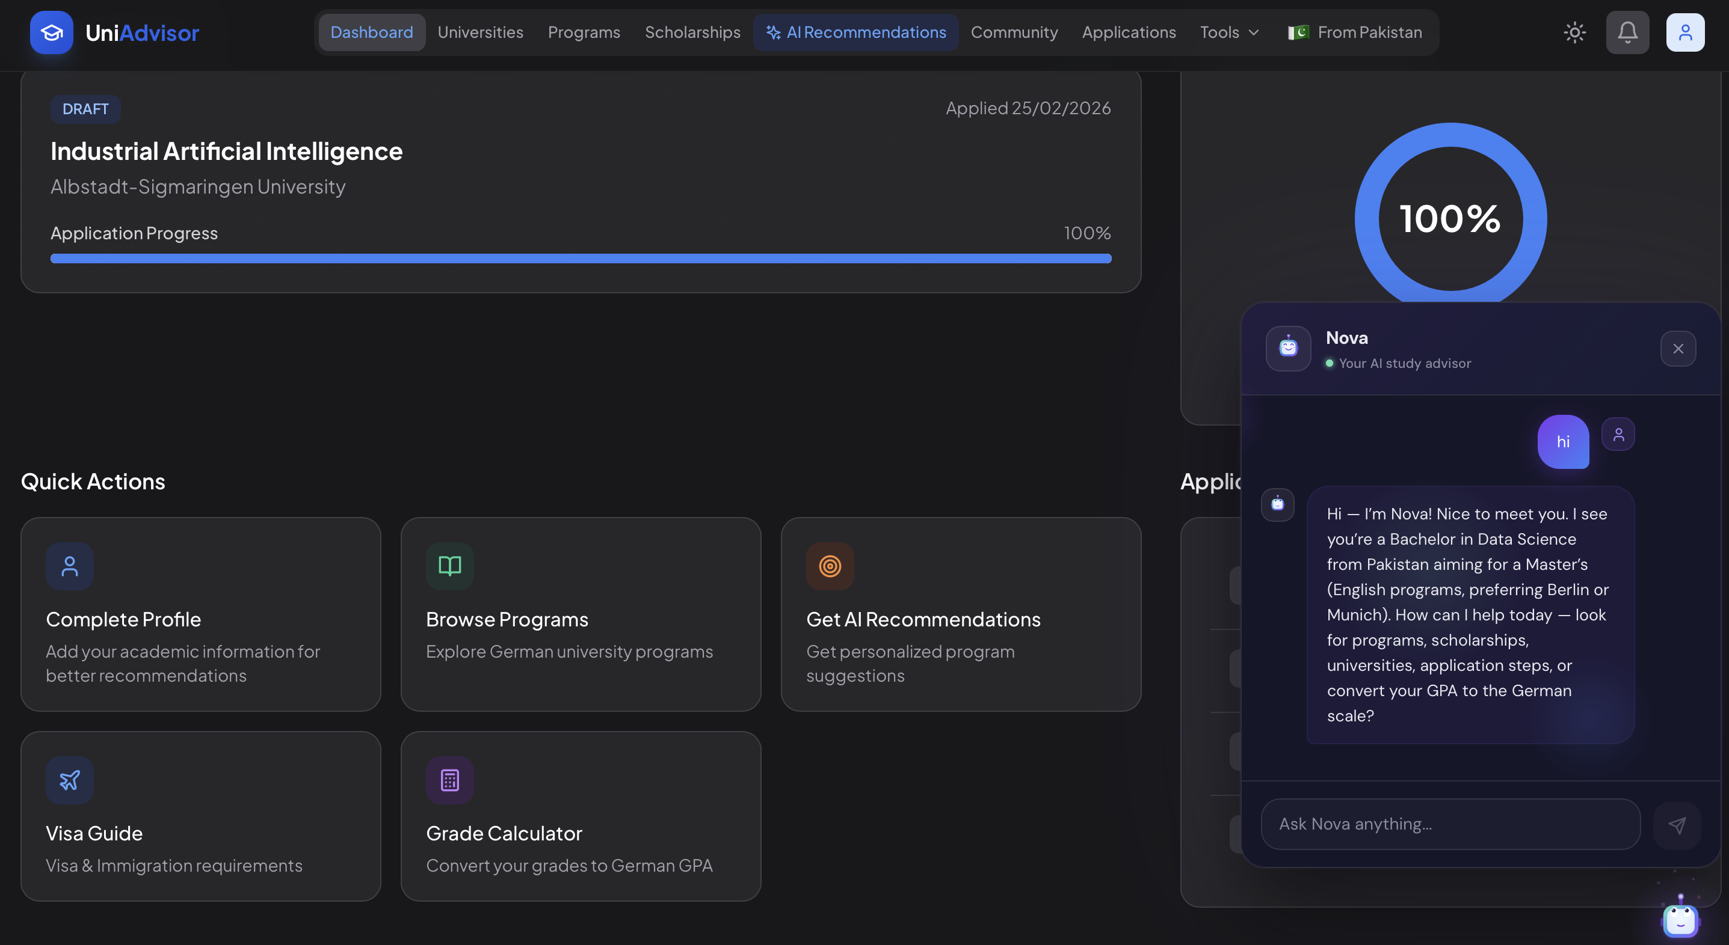Go to the Universities tab
The image size is (1729, 945).
[480, 32]
